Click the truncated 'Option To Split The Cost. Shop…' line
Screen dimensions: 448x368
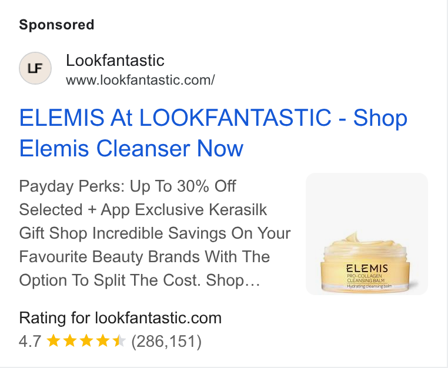(139, 280)
